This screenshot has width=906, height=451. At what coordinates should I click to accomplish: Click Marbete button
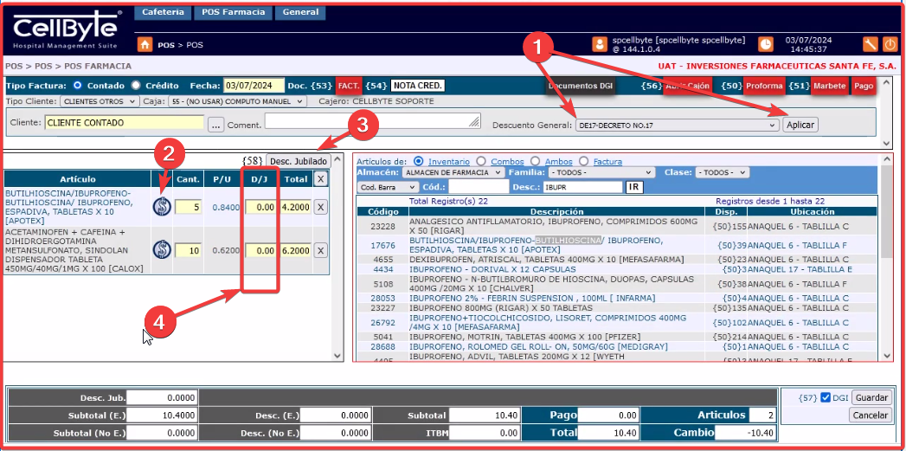tap(830, 86)
